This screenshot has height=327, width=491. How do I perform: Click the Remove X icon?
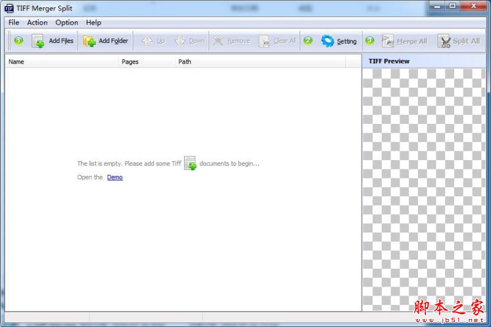[218, 40]
